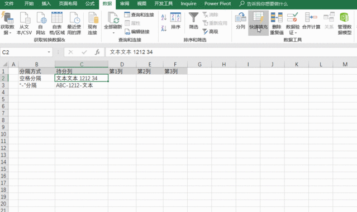
Task: Open Advanced filter (高级)
Action: [211, 32]
